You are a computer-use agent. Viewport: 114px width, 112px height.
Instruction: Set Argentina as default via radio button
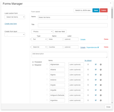click(88, 100)
